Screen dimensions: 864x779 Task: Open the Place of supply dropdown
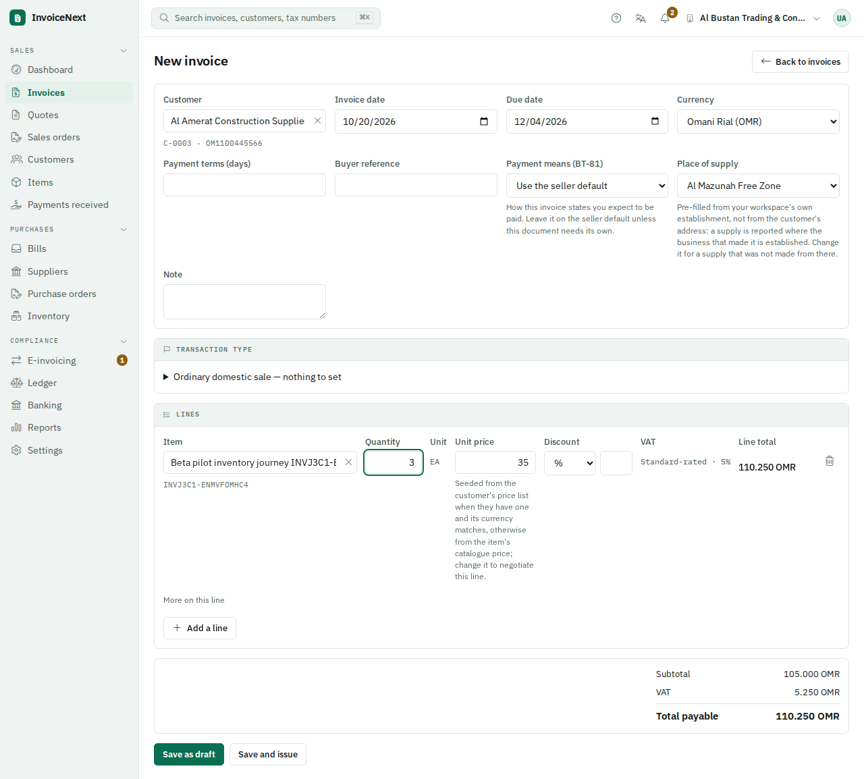758,186
